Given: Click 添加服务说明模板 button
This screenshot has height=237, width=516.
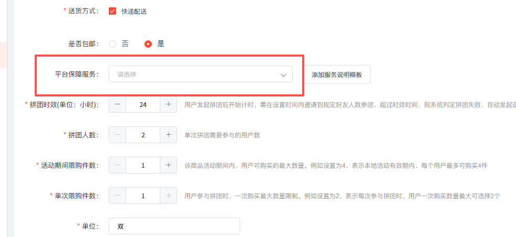Looking at the screenshot, I should click(x=337, y=74).
